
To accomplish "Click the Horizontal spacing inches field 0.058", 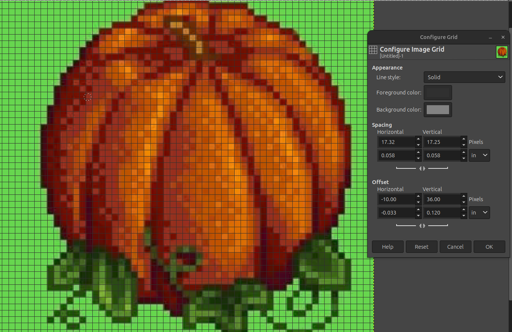I will (x=396, y=155).
